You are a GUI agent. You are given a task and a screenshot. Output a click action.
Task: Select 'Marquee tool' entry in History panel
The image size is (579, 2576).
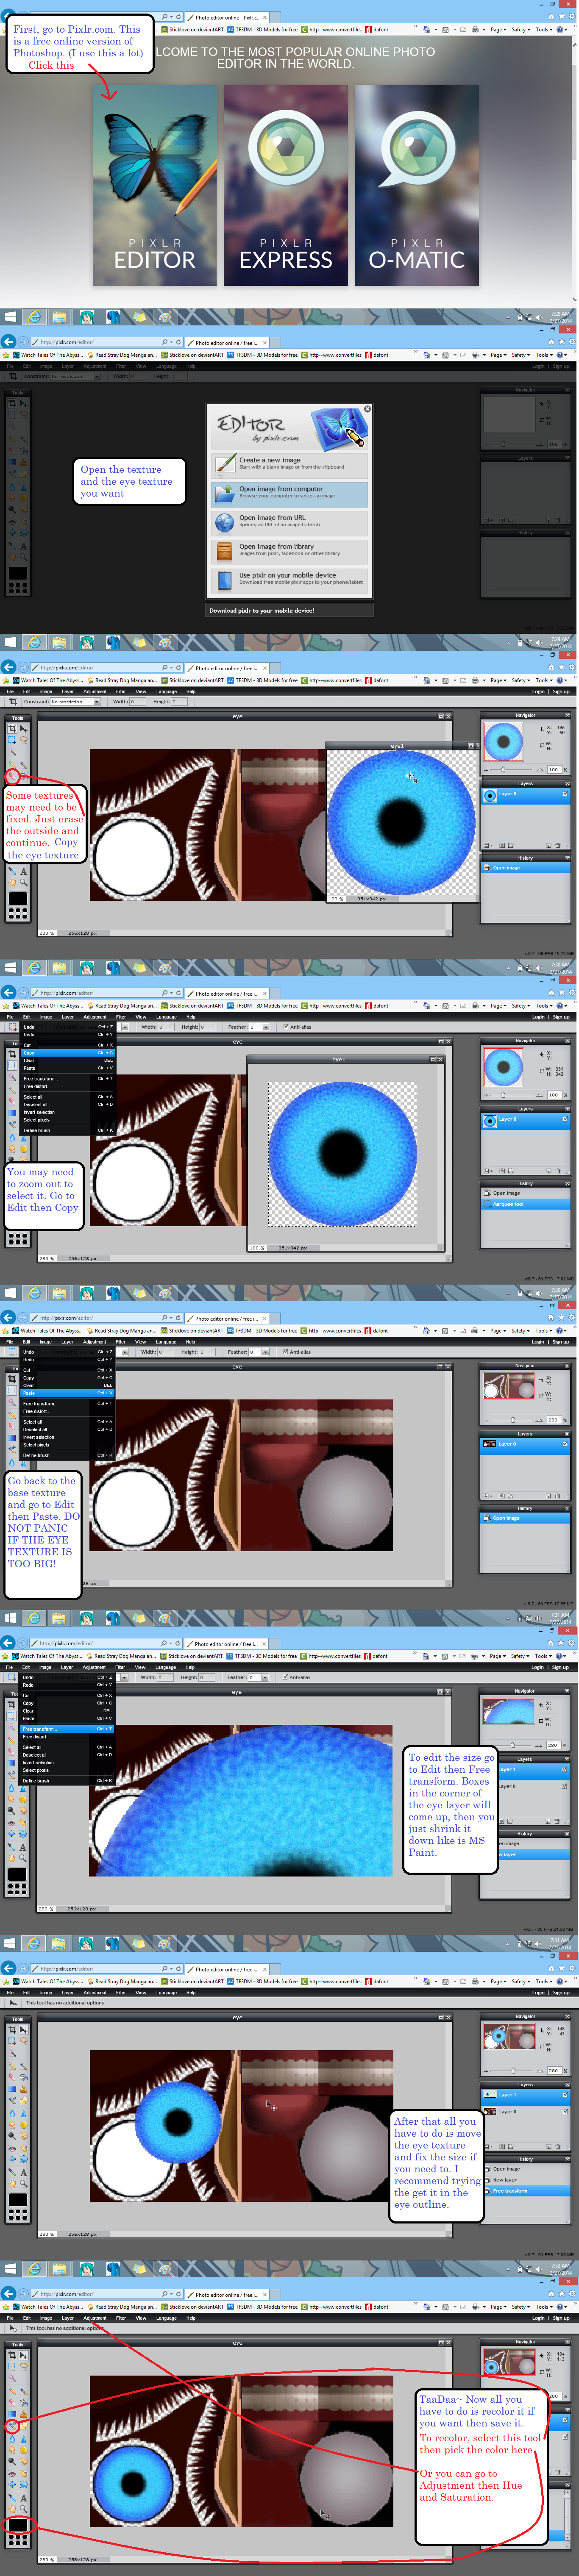[x=526, y=1204]
